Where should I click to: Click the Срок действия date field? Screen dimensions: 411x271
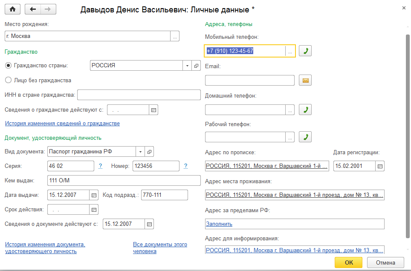click(x=68, y=210)
